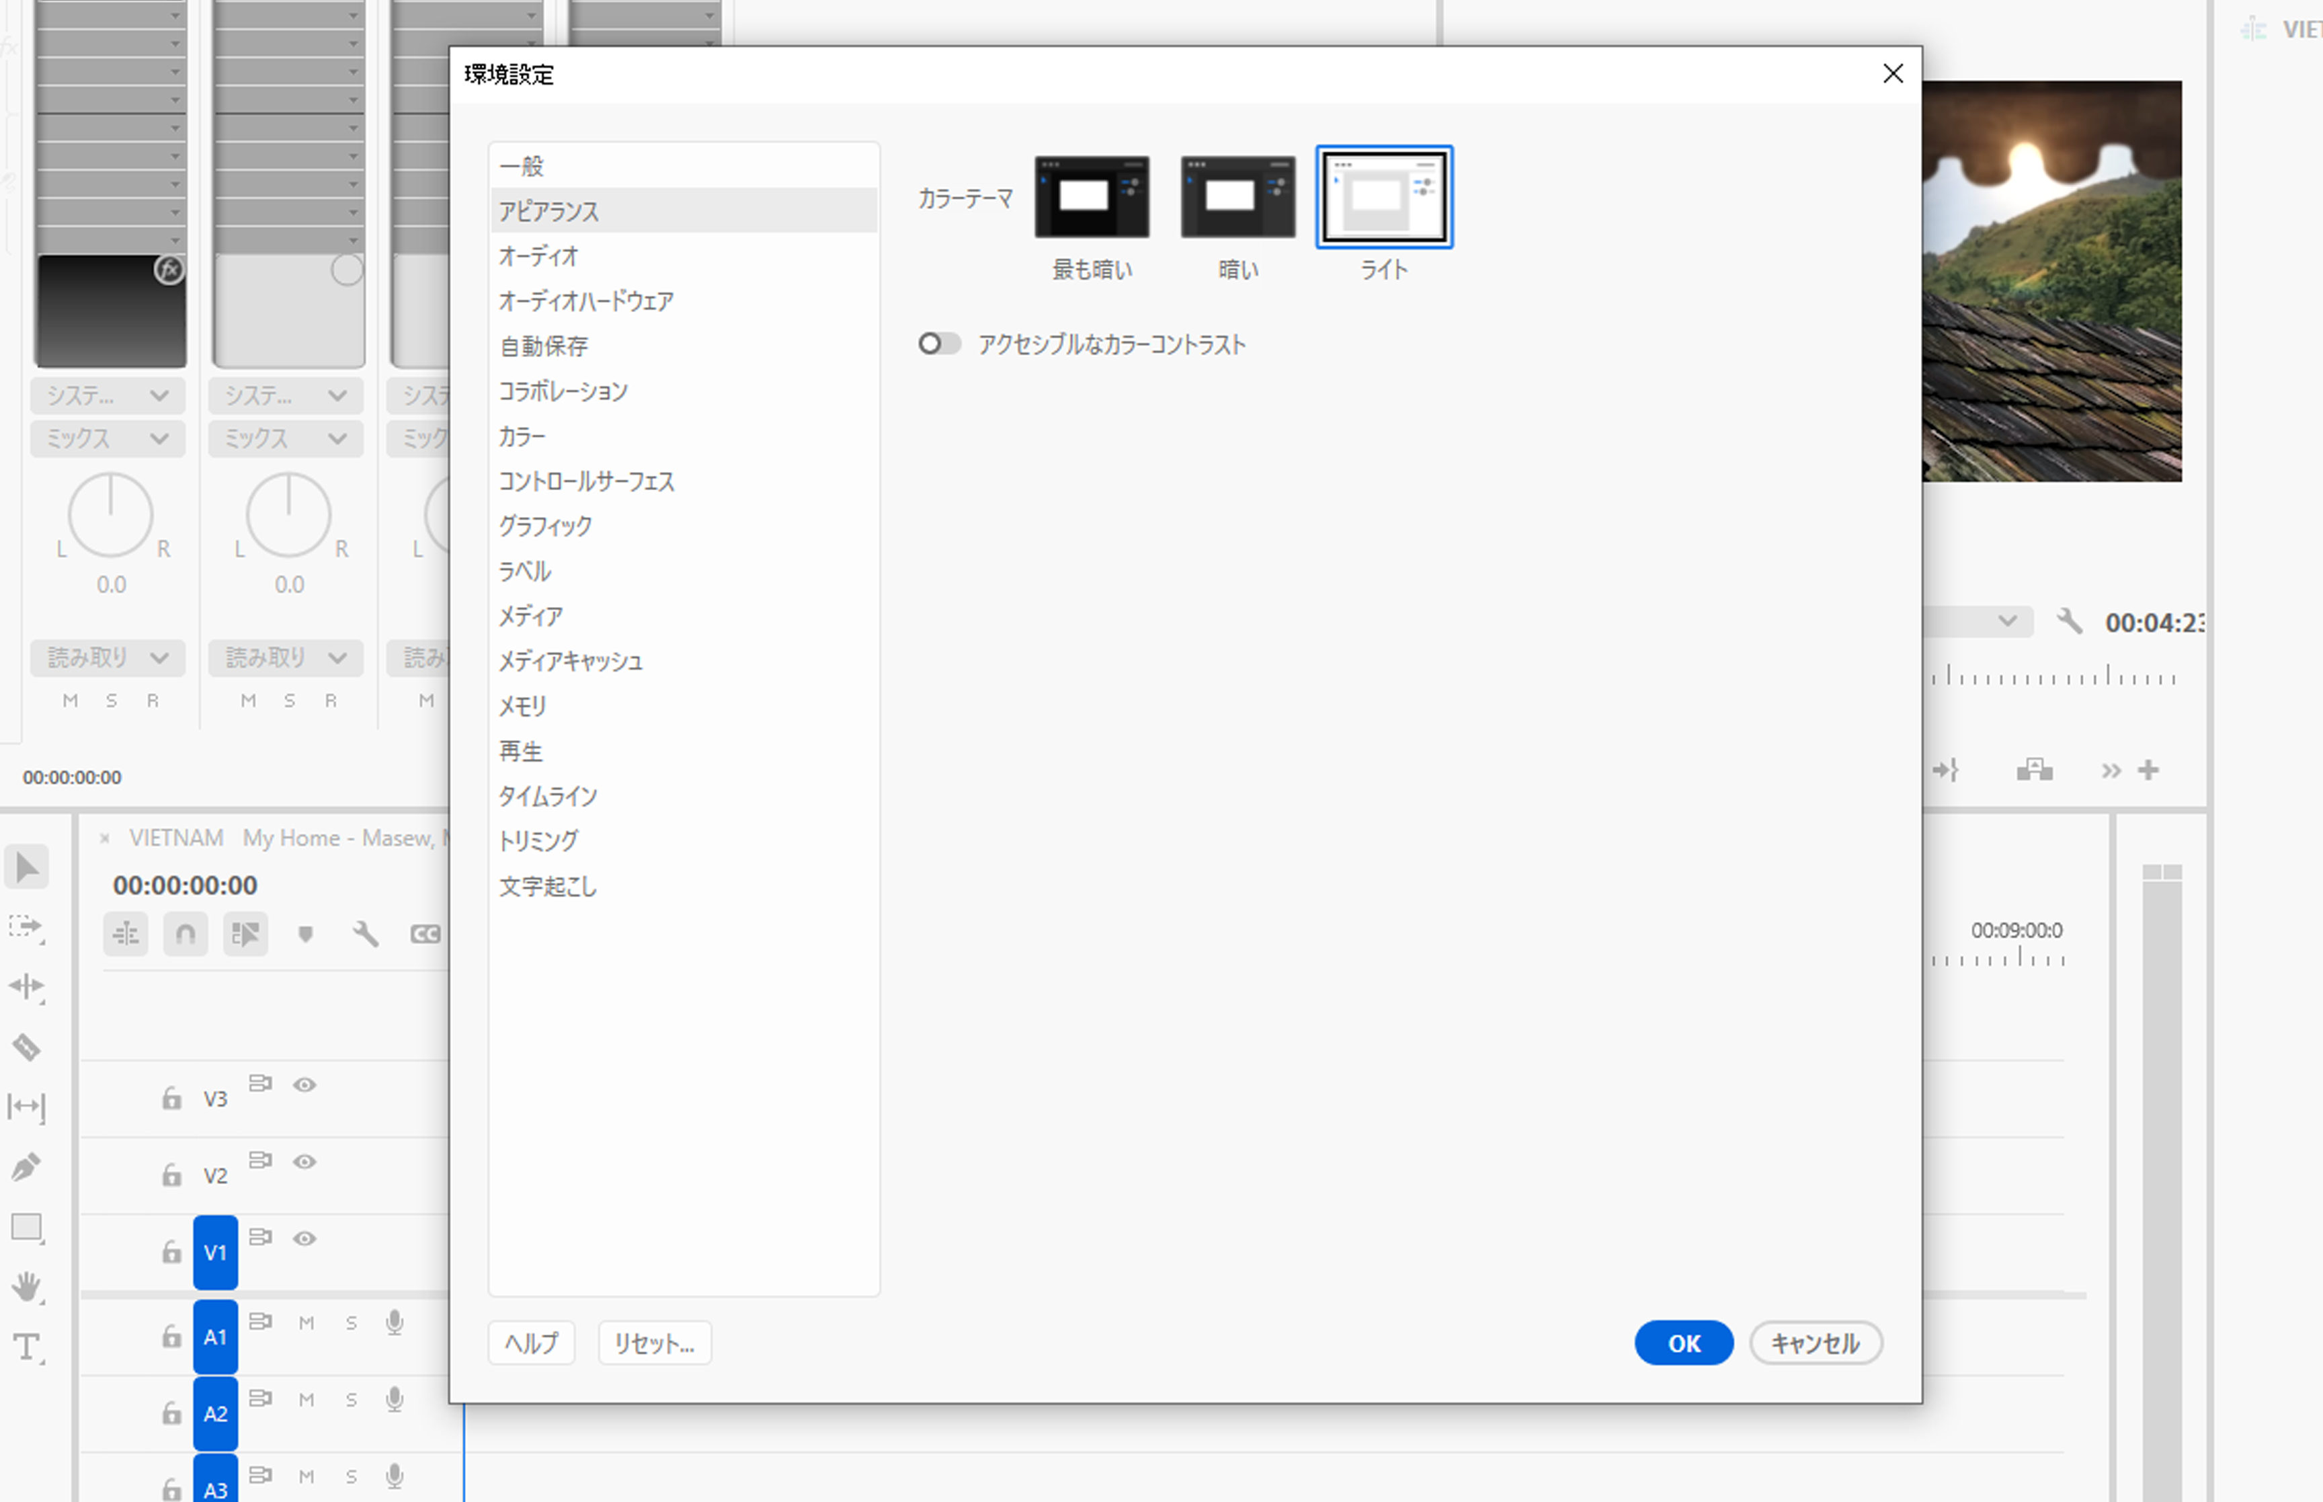Open second システ... input dropdown
Image resolution: width=2323 pixels, height=1502 pixels.
(286, 396)
